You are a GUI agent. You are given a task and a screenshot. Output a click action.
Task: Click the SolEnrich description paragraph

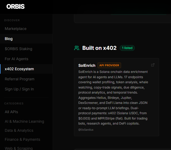click(x=113, y=98)
